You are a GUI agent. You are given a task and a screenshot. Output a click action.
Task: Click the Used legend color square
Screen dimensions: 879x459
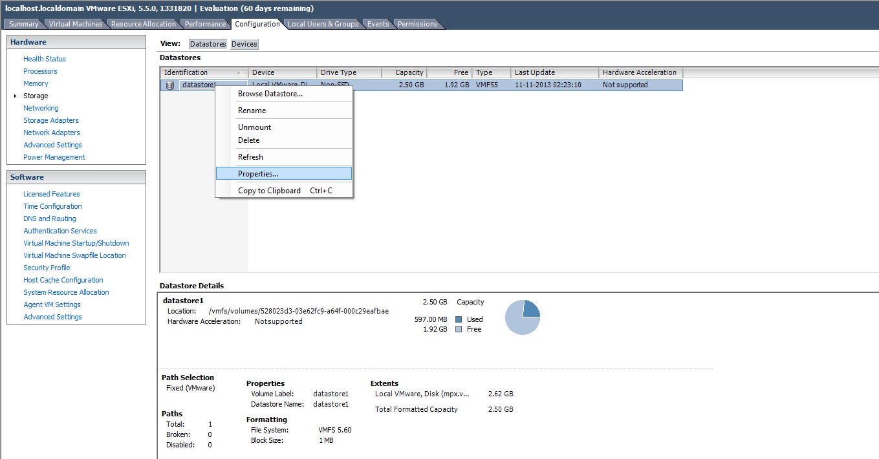click(x=459, y=319)
